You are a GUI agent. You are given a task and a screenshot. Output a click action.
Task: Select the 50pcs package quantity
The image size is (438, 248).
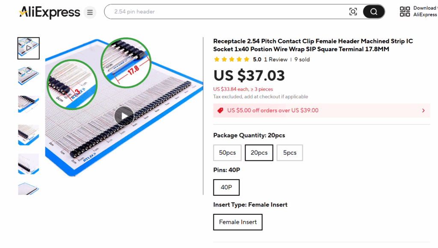tap(228, 153)
